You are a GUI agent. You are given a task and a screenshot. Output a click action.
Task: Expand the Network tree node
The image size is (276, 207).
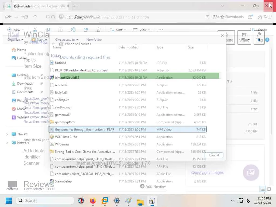pyautogui.click(x=7, y=143)
